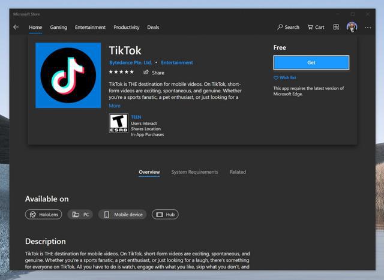Click the user profile avatar
Image resolution: width=384 pixels, height=280 pixels.
[352, 27]
